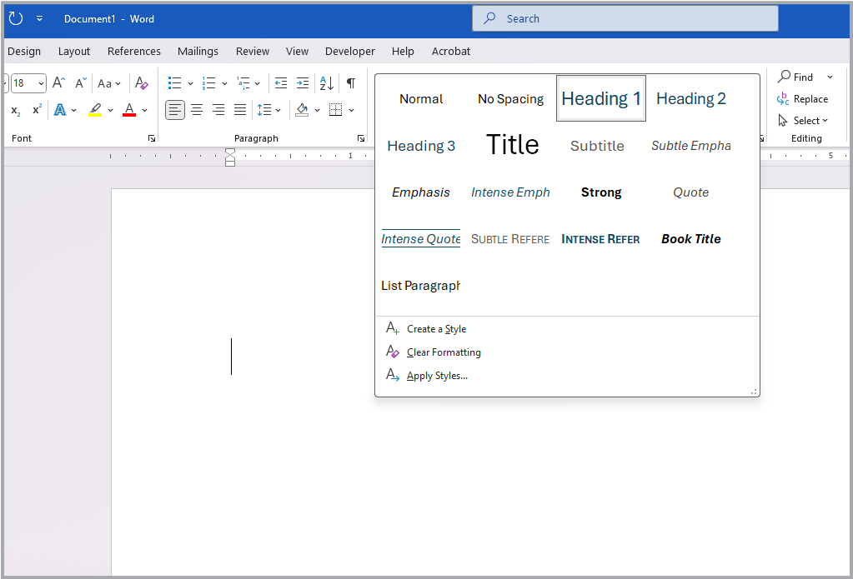The width and height of the screenshot is (853, 579).
Task: Toggle center text alignment
Action: click(196, 109)
